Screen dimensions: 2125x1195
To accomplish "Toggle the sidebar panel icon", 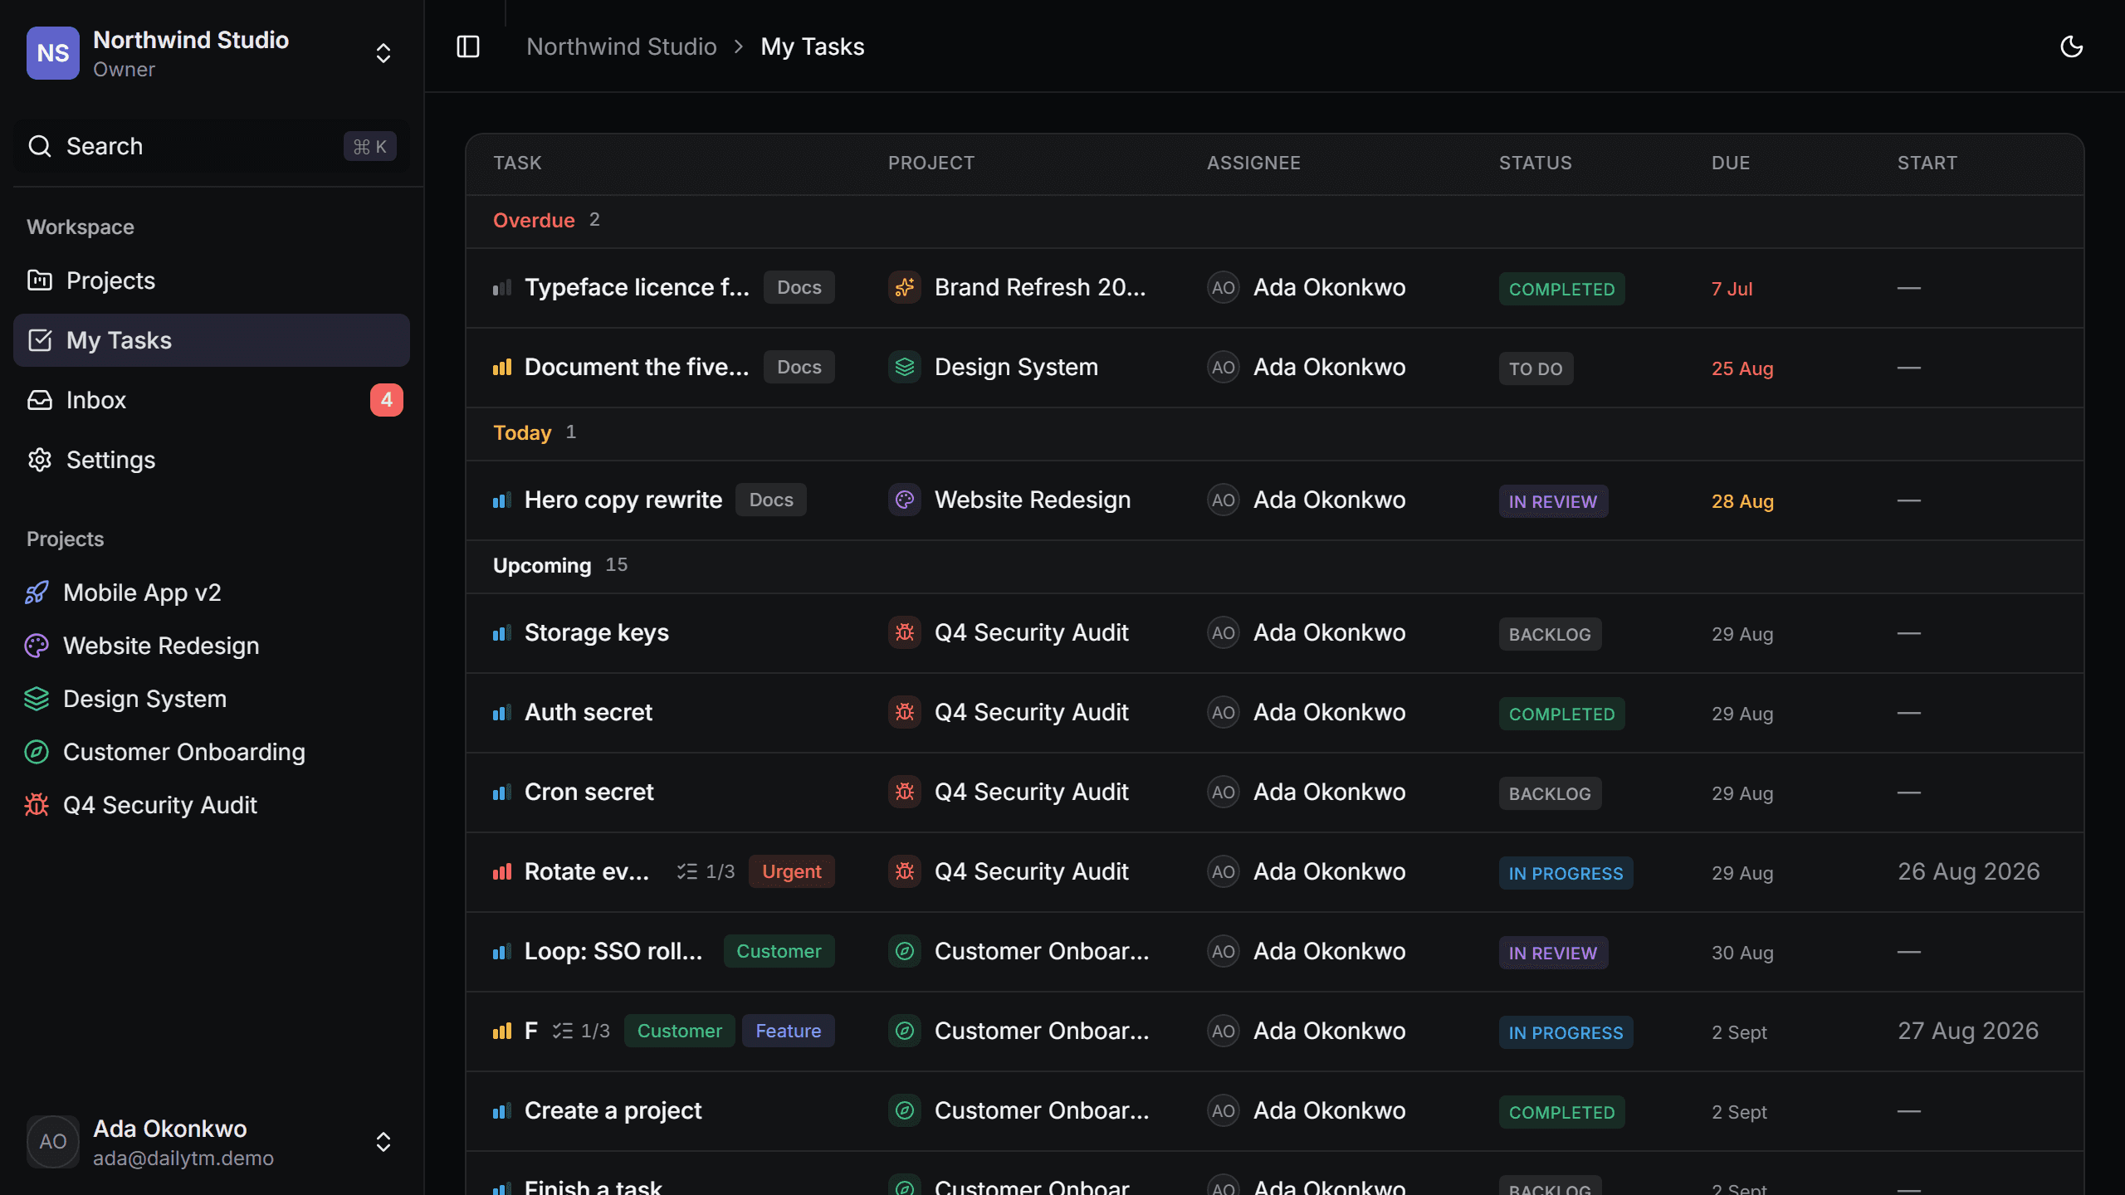I will click(x=468, y=46).
